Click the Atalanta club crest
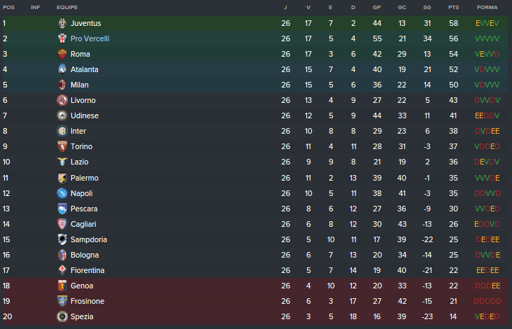This screenshot has height=329, width=512. 62,69
